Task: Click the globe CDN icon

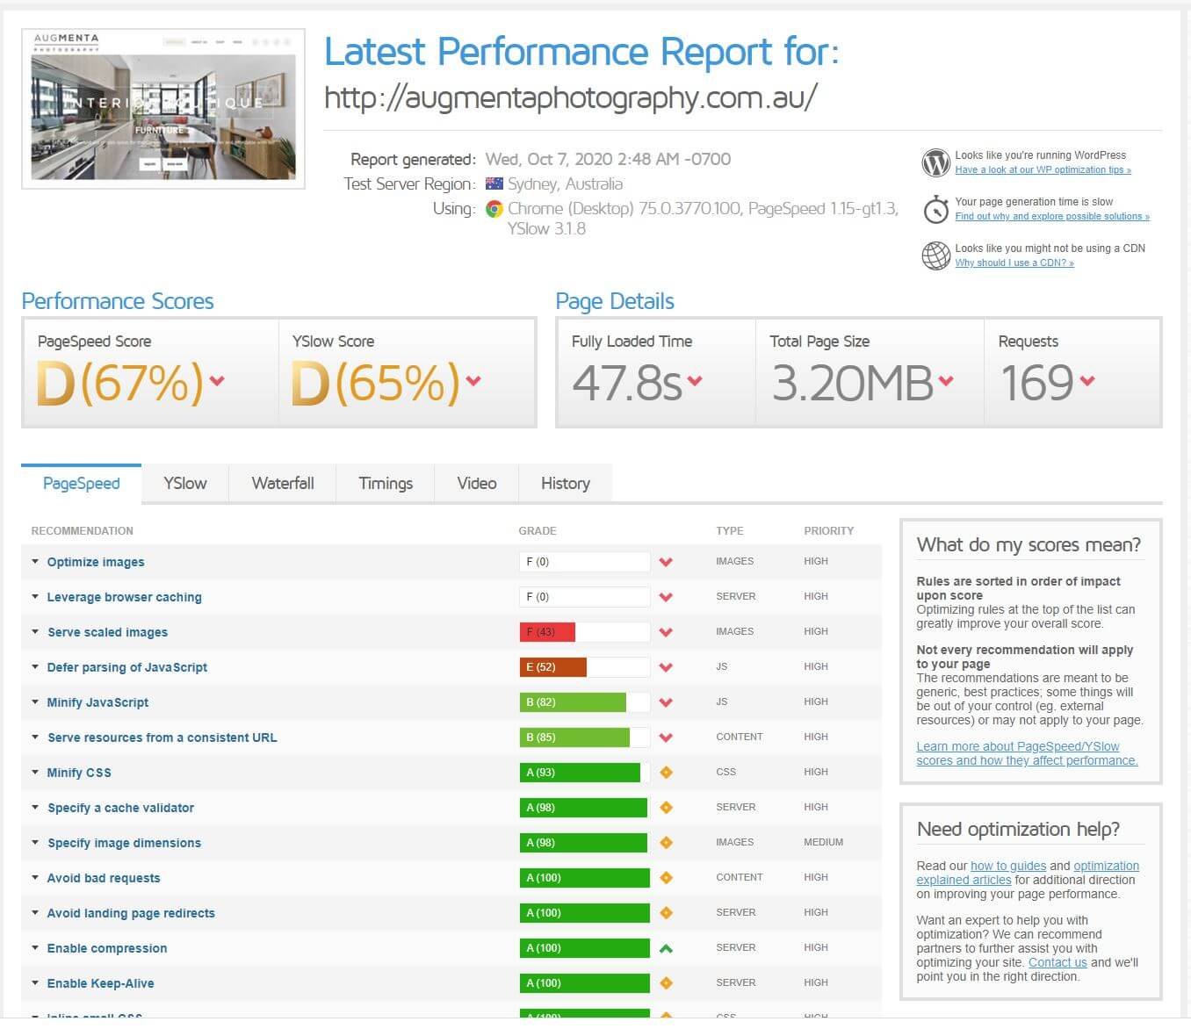Action: tap(935, 255)
